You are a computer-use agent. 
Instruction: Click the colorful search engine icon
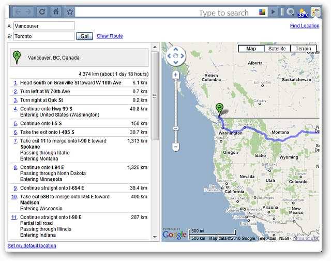(262, 12)
